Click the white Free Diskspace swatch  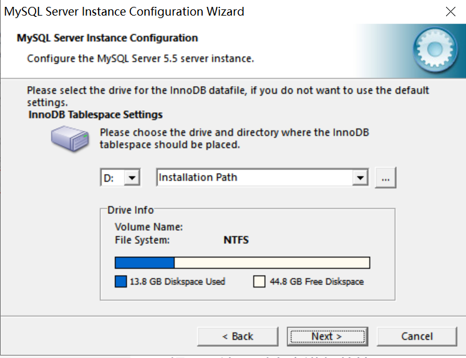(259, 281)
